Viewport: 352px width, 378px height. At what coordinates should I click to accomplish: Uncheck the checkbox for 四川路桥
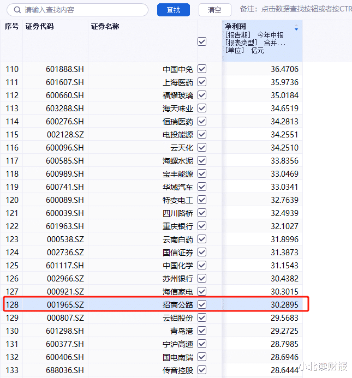pyautogui.click(x=202, y=213)
